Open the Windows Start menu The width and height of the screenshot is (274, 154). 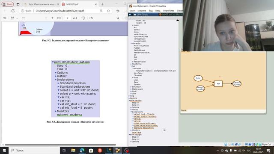pyautogui.click(x=4, y=150)
